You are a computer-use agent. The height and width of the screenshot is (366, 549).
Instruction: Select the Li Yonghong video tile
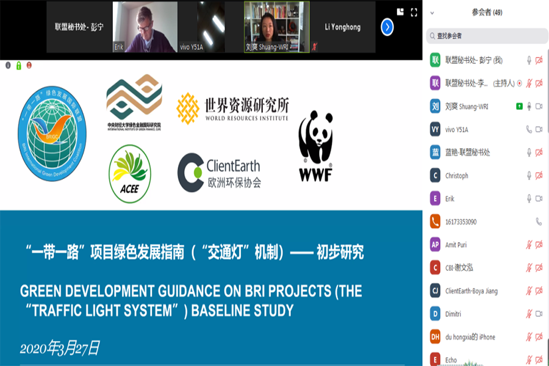click(342, 27)
